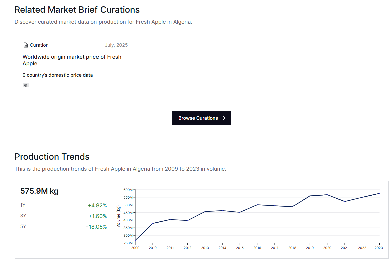Click the Production Trends heading
Screen dimensions: 392x261
[52, 157]
